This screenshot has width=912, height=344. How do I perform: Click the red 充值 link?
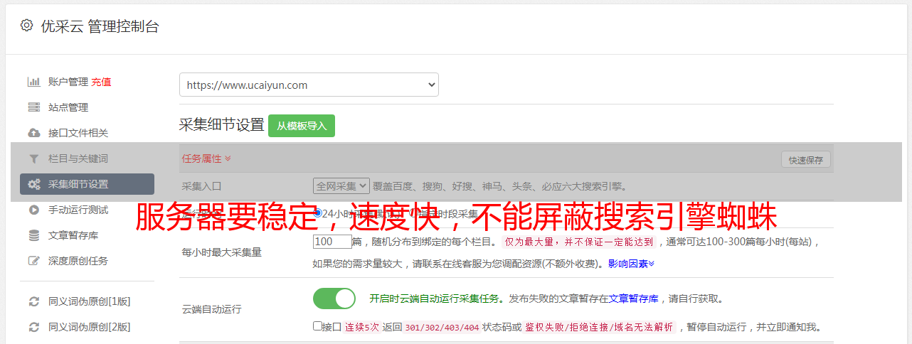101,82
